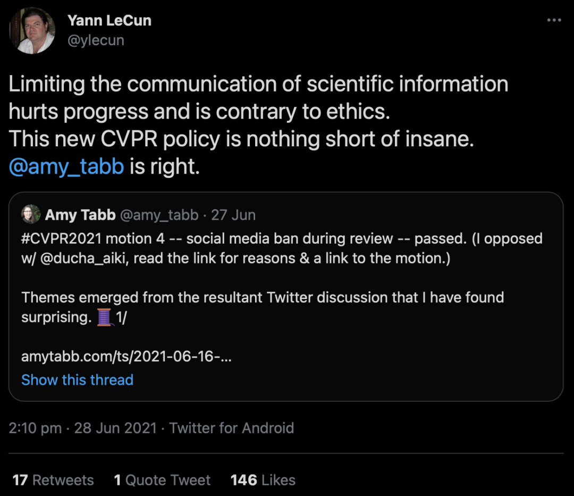Click Amy Tabb's small avatar in the quoted tweet
The width and height of the screenshot is (574, 496).
point(31,214)
